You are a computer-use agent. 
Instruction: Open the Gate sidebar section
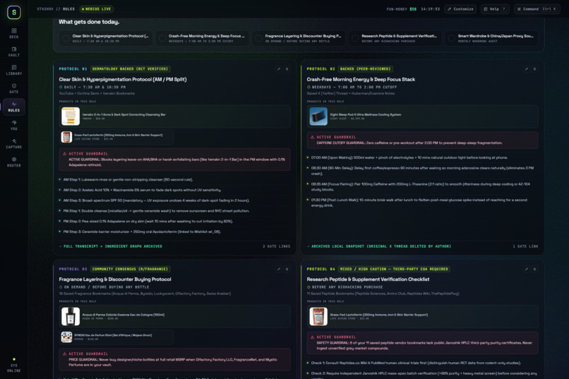(x=14, y=88)
